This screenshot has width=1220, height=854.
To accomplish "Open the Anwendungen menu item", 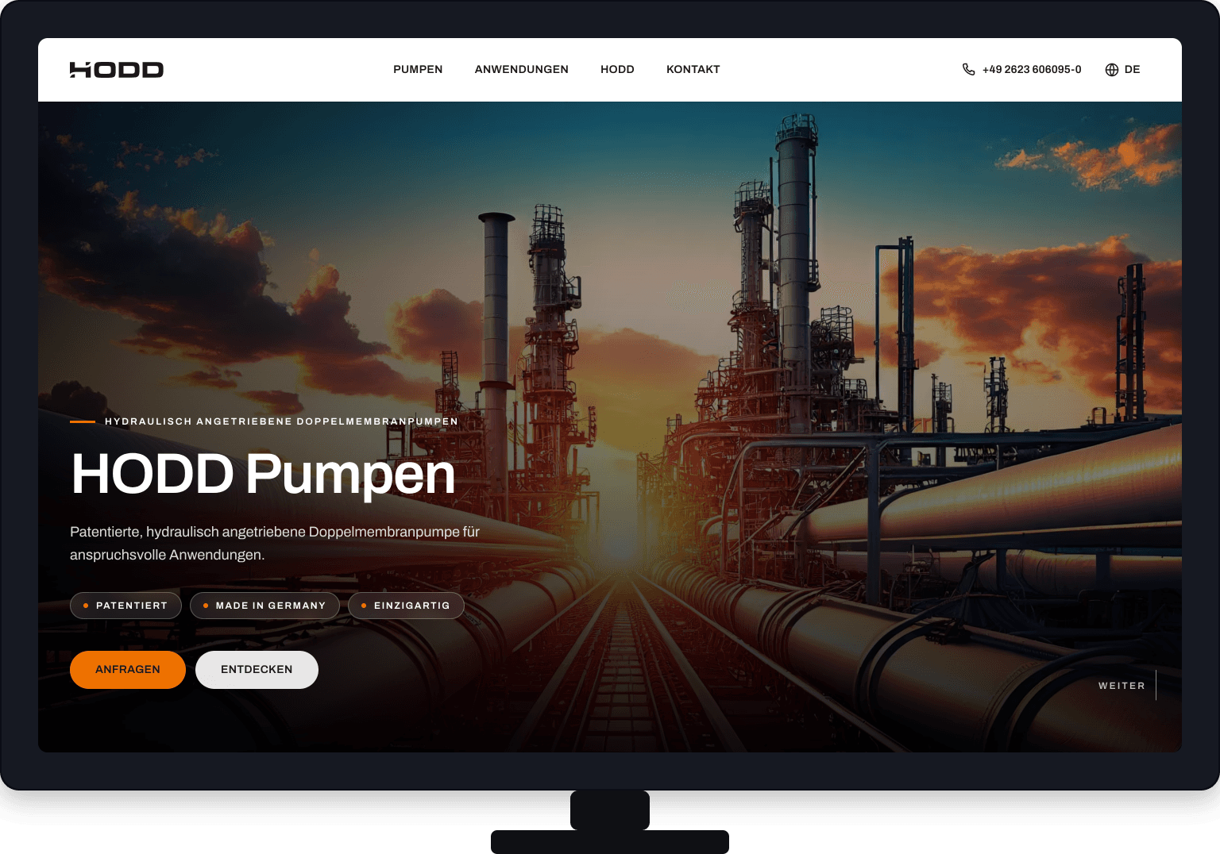I will click(x=522, y=70).
